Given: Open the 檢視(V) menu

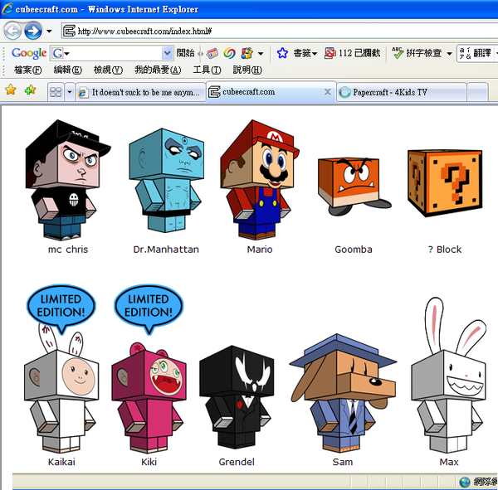Looking at the screenshot, I should (x=108, y=70).
